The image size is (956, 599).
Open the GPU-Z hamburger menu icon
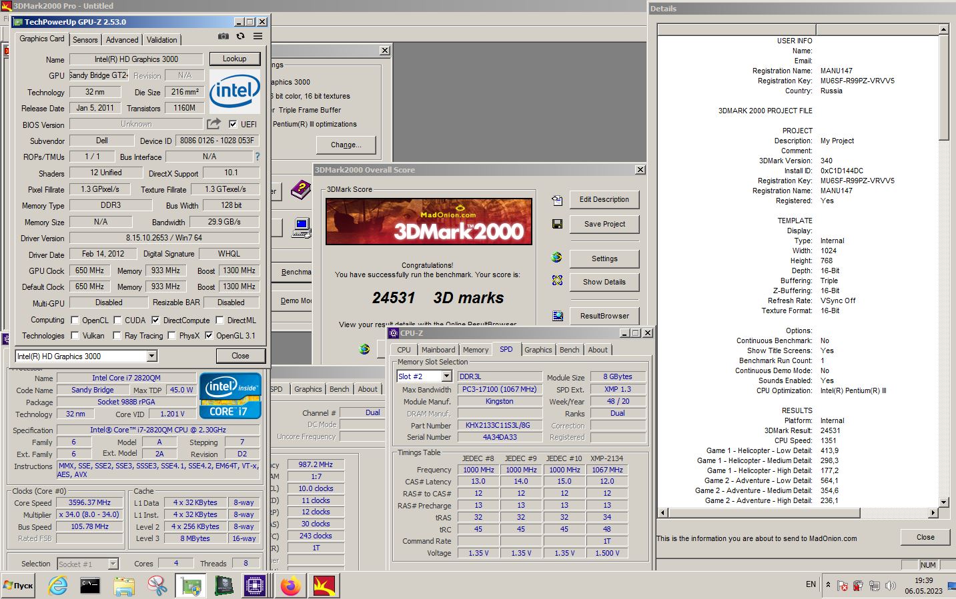click(258, 37)
